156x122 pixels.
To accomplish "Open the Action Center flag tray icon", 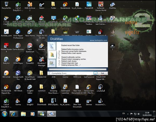I will pyautogui.click(x=131, y=114).
